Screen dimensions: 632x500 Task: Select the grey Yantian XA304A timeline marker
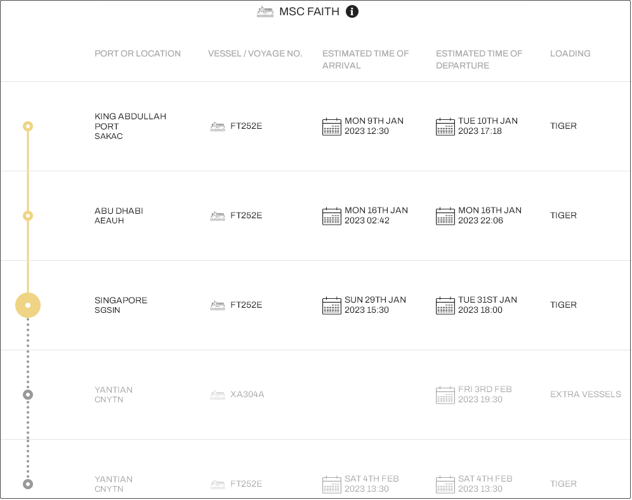28,395
